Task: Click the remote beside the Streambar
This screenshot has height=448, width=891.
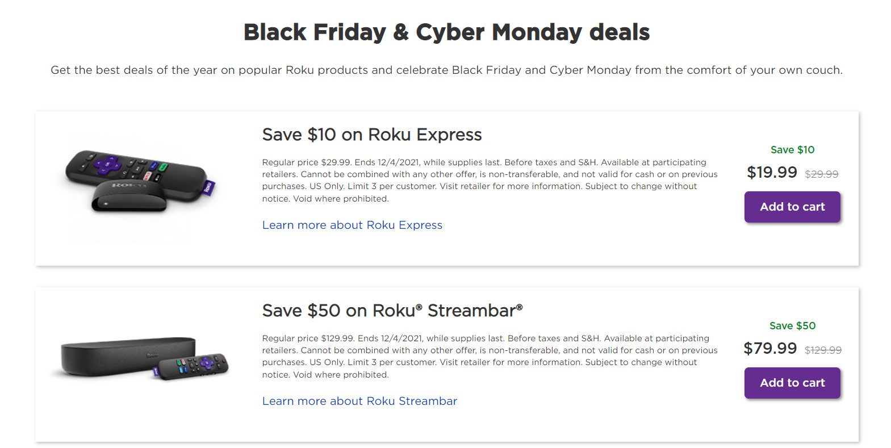Action: pos(193,366)
